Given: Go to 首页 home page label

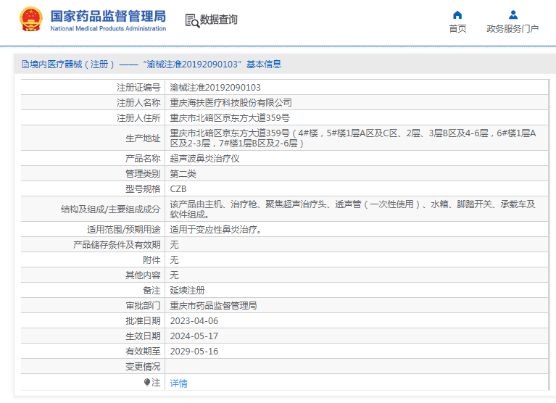Looking at the screenshot, I should [457, 29].
